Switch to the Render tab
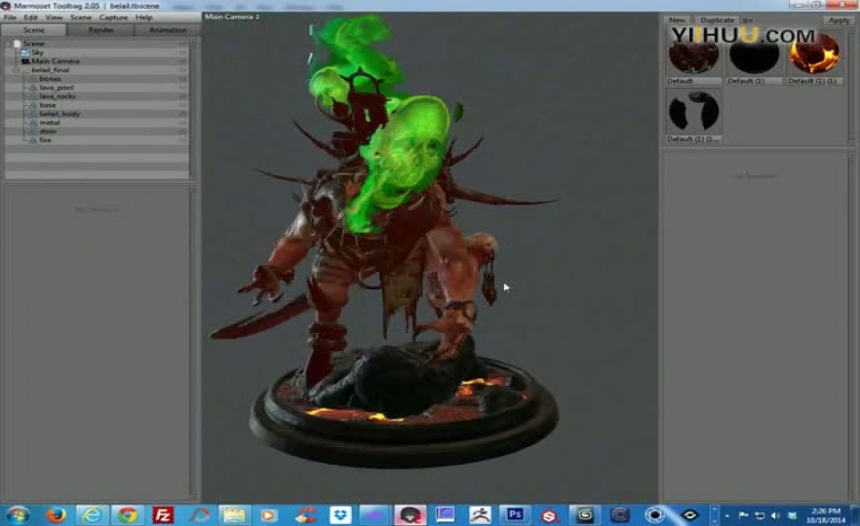This screenshot has height=526, width=860. click(101, 30)
